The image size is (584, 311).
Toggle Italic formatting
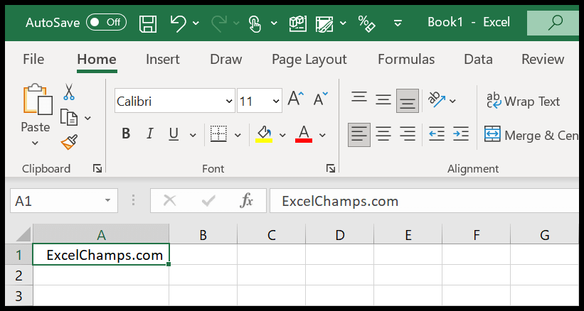coord(149,133)
